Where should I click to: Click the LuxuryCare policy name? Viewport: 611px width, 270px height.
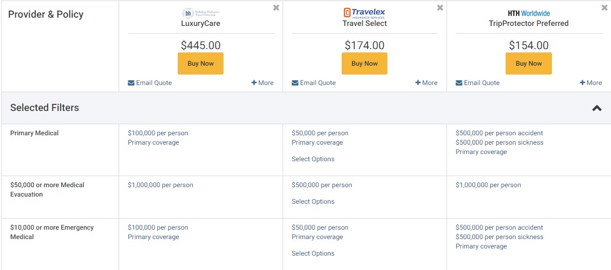coord(201,23)
